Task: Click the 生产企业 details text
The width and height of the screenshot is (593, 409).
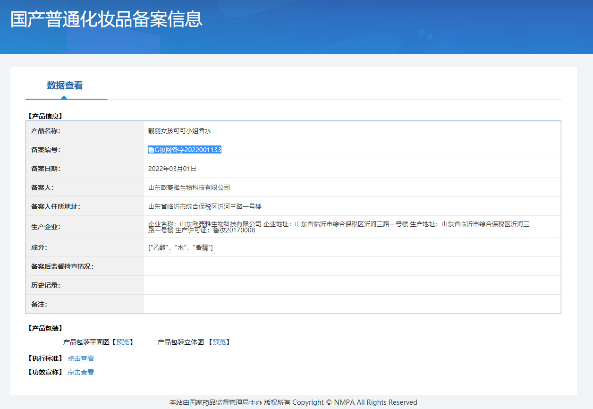Action: pos(339,227)
